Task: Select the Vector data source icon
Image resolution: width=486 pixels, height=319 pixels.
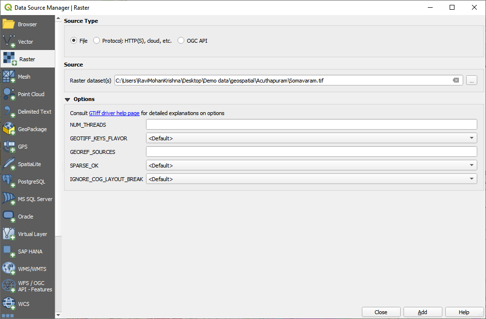Action: (x=9, y=42)
